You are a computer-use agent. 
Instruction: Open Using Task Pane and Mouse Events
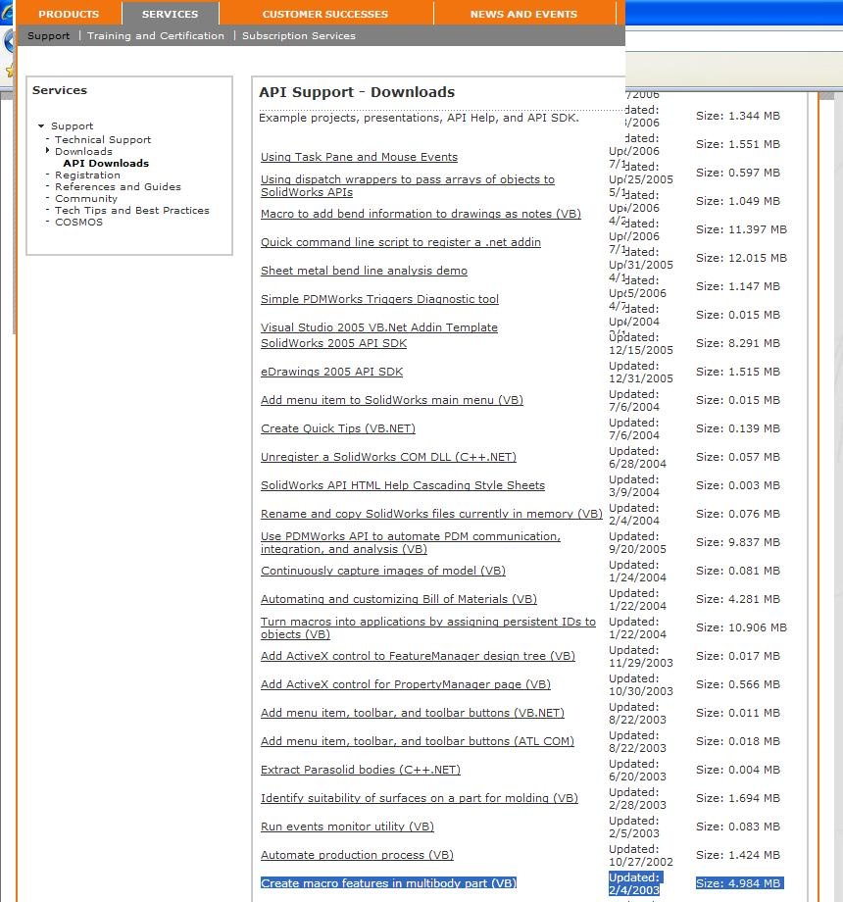pos(359,157)
